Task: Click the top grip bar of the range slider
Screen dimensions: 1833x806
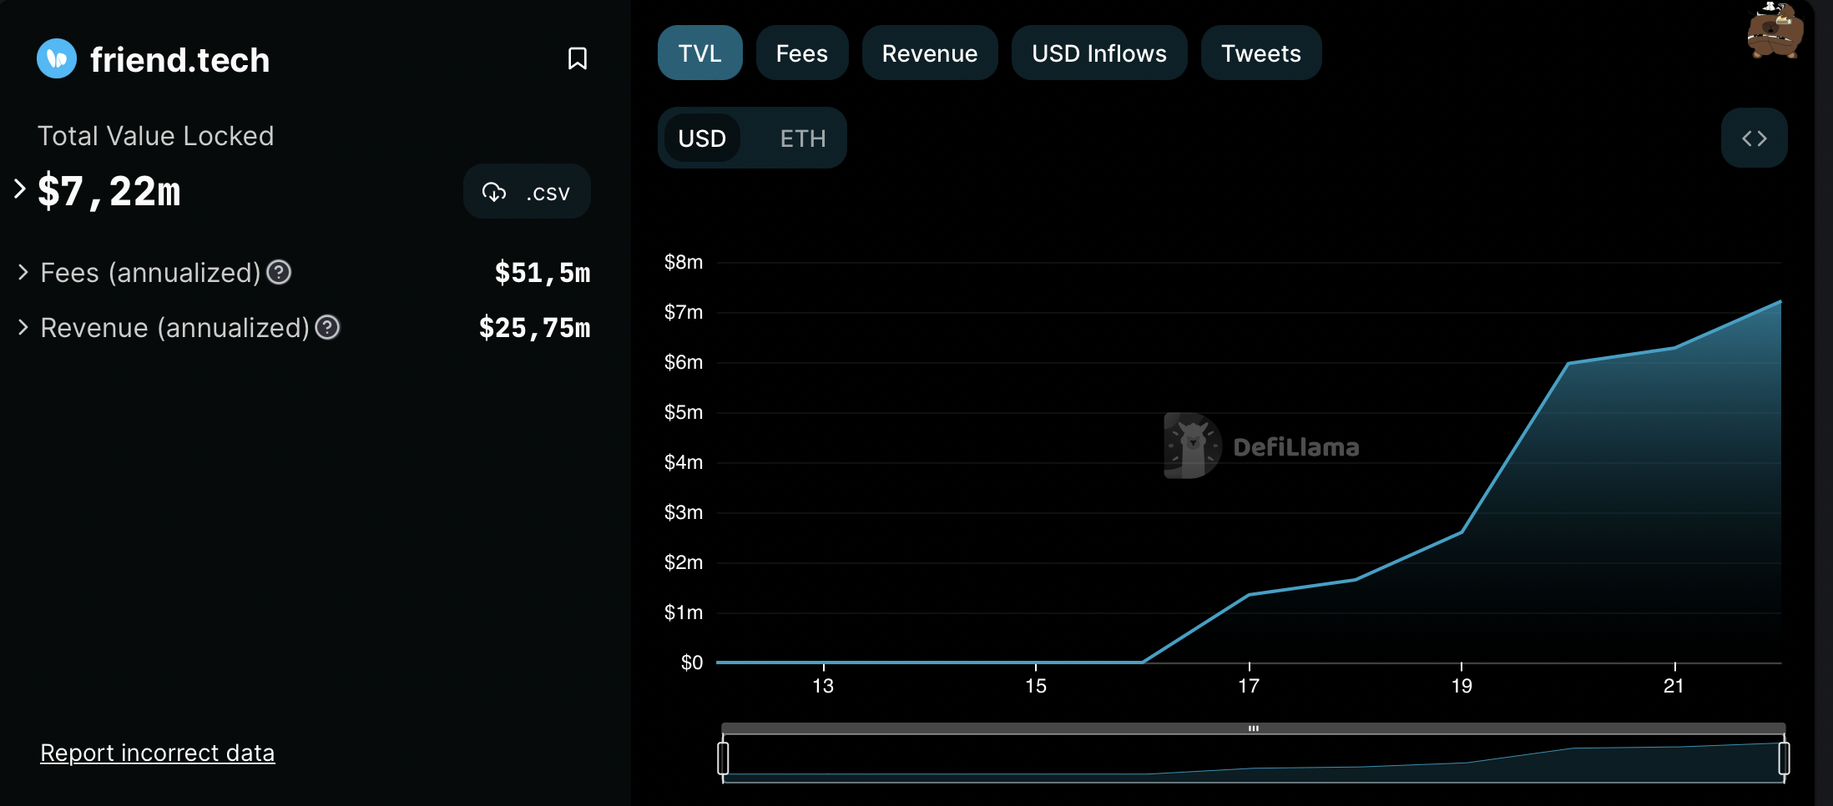Action: click(1253, 728)
